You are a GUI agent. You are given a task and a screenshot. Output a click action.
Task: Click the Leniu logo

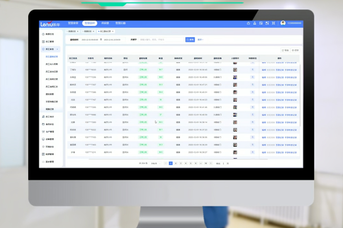pos(51,24)
